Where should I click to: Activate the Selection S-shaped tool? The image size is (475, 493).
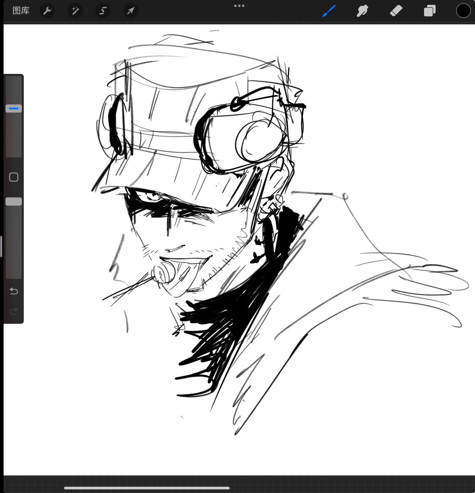[103, 11]
